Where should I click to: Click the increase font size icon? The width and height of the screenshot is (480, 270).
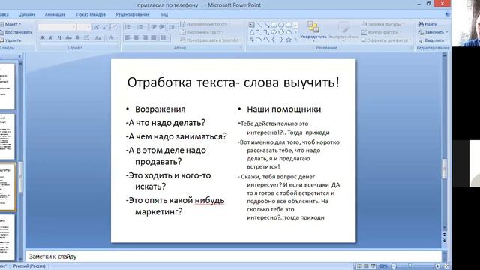[x=97, y=28]
